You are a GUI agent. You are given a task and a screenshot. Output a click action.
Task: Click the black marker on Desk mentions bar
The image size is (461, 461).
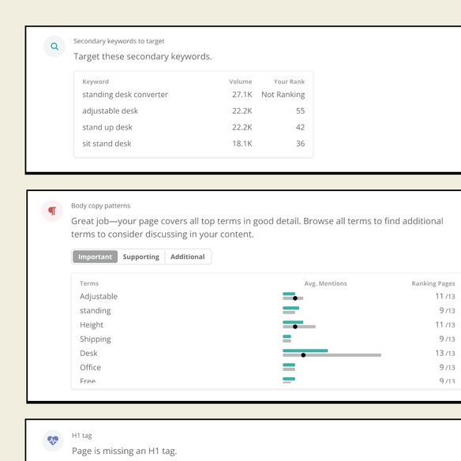click(303, 355)
